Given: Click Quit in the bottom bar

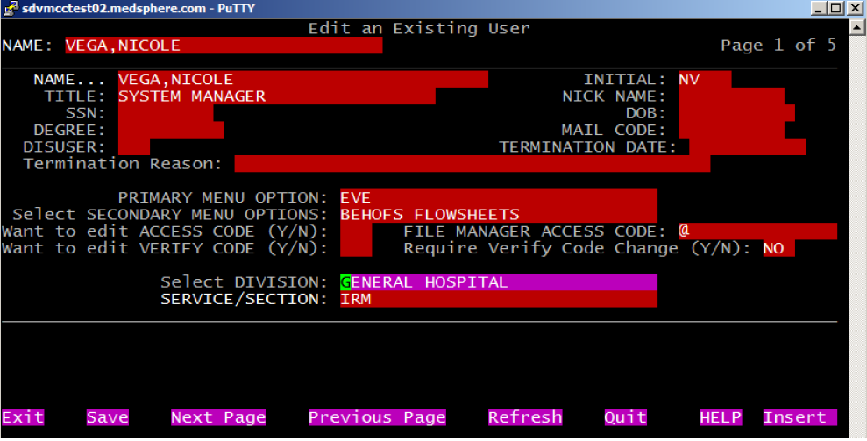Looking at the screenshot, I should click(625, 417).
